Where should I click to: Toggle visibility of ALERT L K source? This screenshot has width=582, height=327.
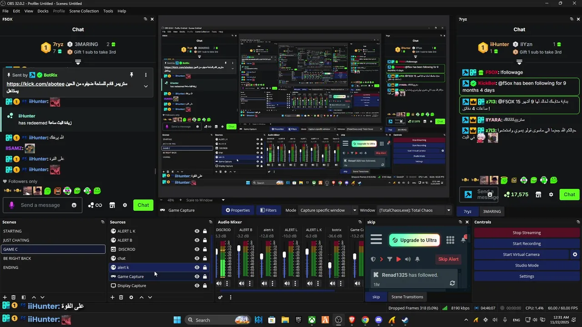click(x=197, y=231)
